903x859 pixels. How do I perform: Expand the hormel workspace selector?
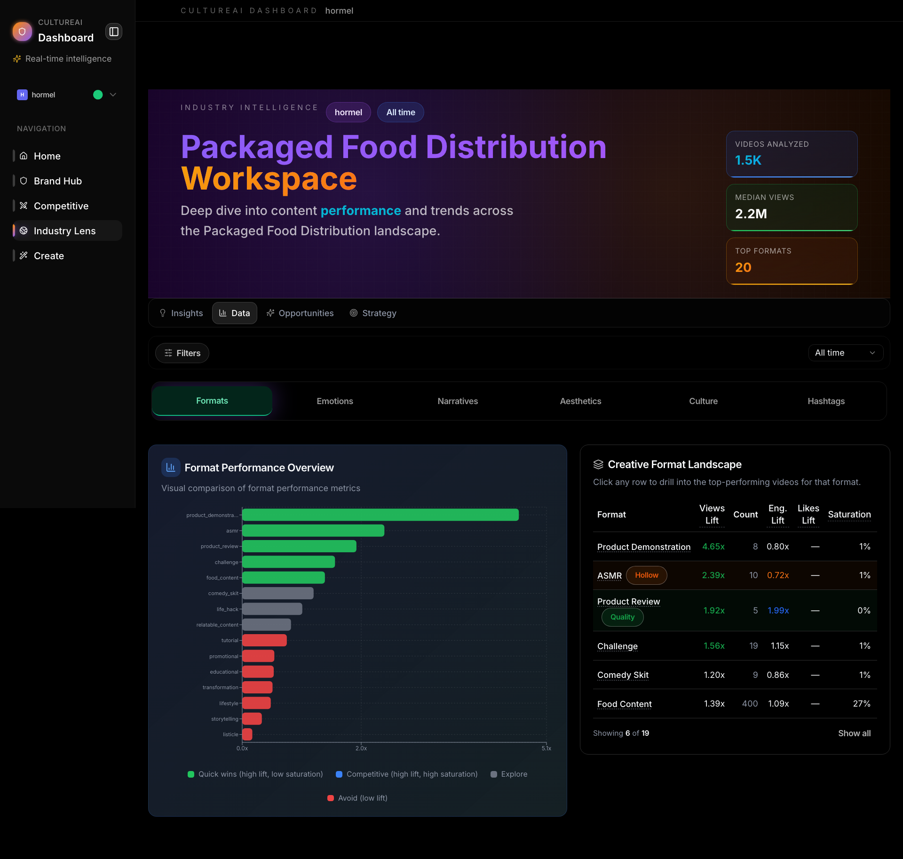pos(113,95)
